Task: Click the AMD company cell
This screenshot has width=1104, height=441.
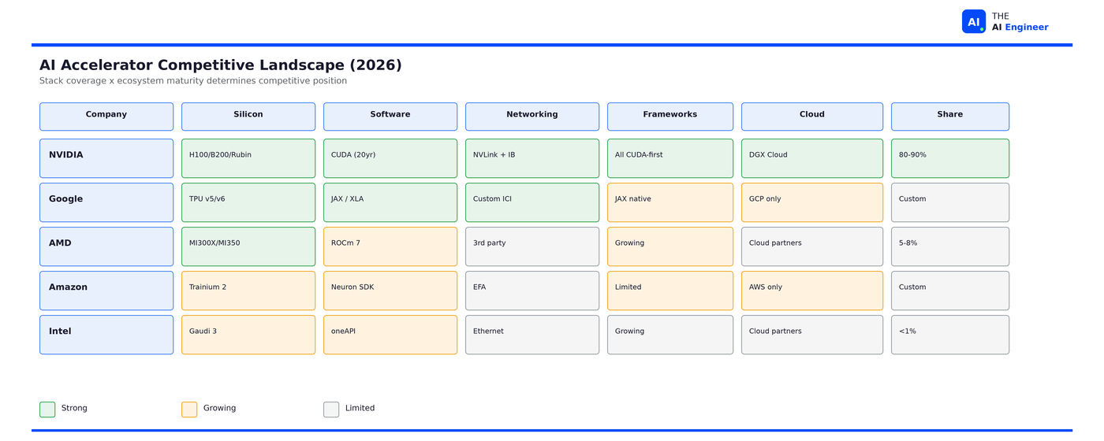Action: [106, 246]
